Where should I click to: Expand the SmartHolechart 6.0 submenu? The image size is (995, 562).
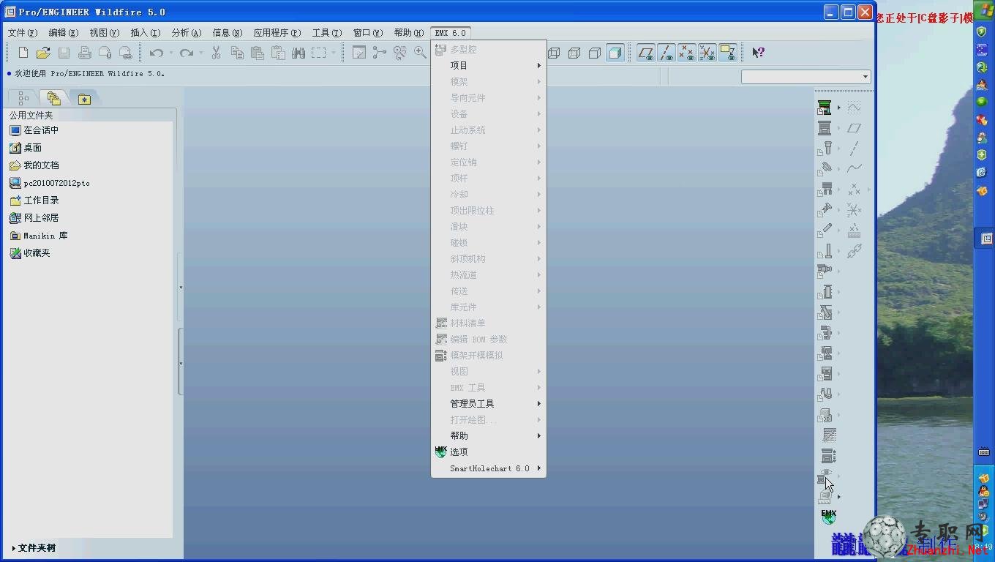(489, 468)
